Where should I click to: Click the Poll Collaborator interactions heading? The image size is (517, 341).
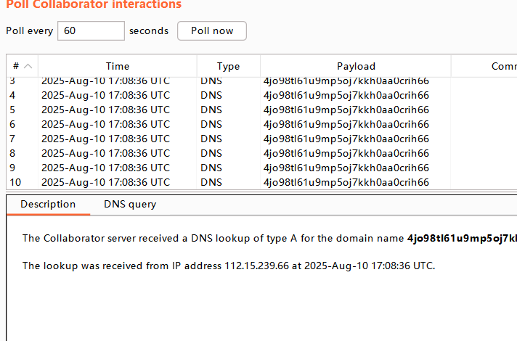click(94, 5)
